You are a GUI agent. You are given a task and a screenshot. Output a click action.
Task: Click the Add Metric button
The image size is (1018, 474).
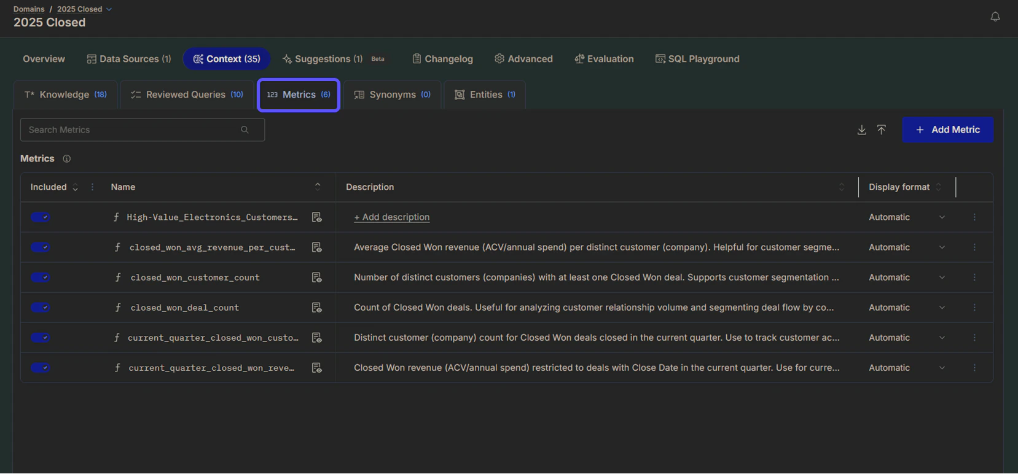[x=947, y=130]
